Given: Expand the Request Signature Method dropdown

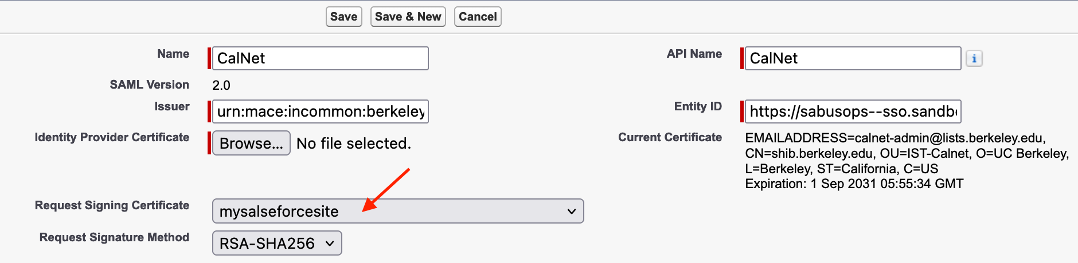Looking at the screenshot, I should pos(277,243).
